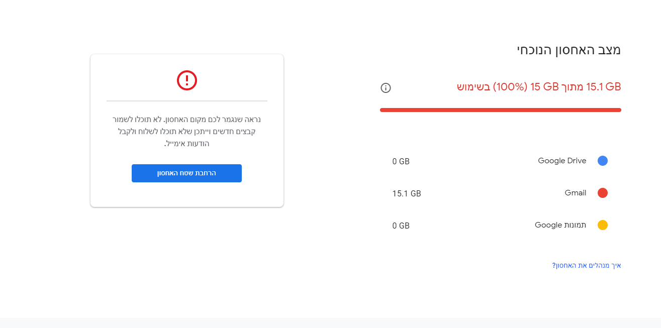The width and height of the screenshot is (661, 328).
Task: Click the divider line in the warning card
Action: [x=187, y=101]
